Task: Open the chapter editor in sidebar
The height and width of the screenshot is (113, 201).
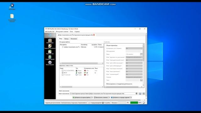Action: [x=50, y=52]
